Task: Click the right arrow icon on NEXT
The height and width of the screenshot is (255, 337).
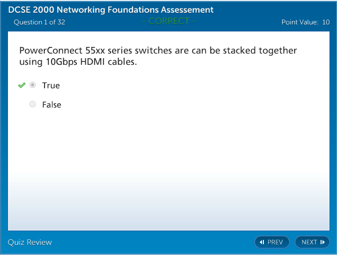Action: pyautogui.click(x=322, y=242)
